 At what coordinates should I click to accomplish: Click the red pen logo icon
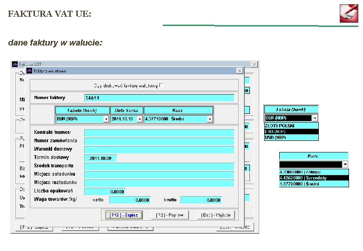click(349, 13)
